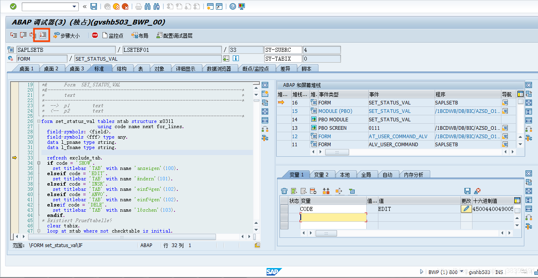Switch to the 结构 tab
The image size is (538, 278).
[122, 69]
